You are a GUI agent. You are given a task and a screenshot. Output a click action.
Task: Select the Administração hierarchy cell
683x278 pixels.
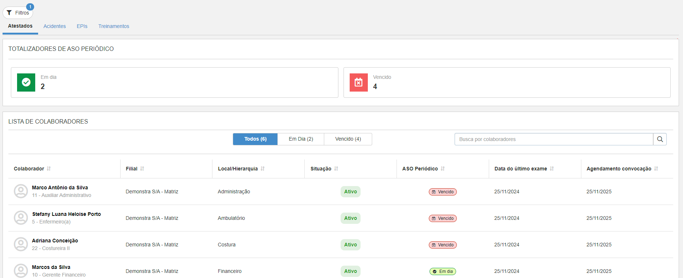[234, 192]
